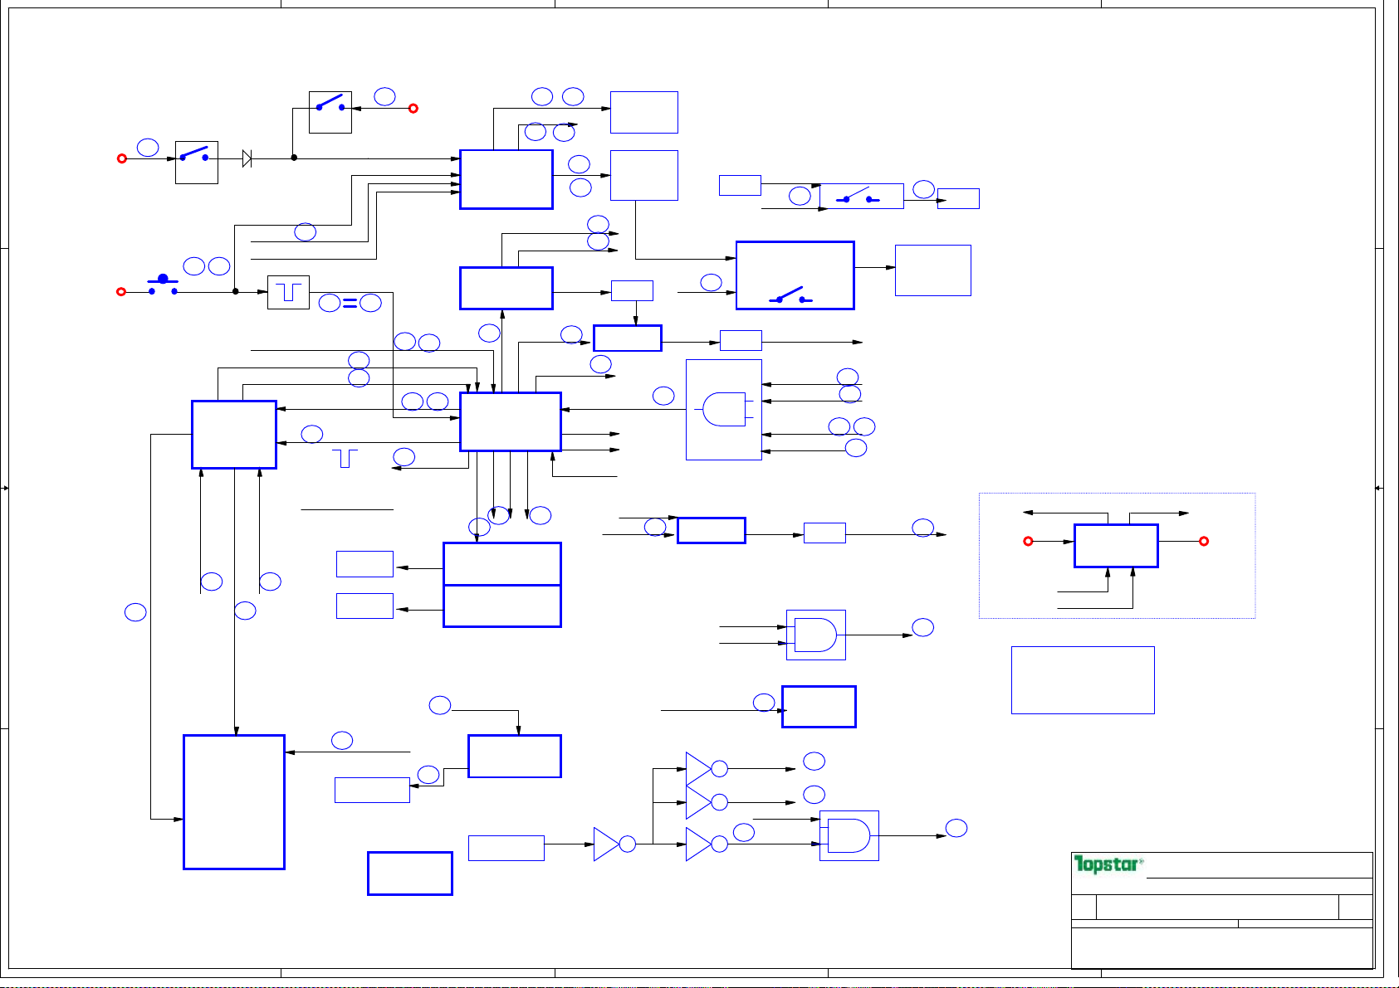Select the block inside the dotted border
The image size is (1399, 988).
[1116, 546]
